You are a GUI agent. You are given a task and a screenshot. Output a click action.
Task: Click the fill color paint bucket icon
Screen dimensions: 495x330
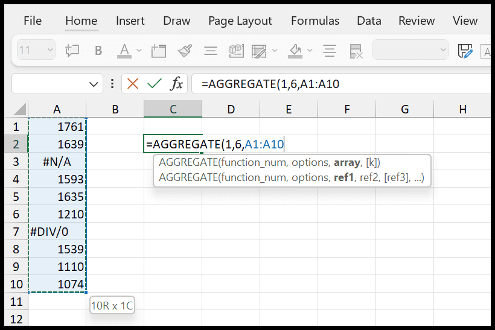point(295,51)
